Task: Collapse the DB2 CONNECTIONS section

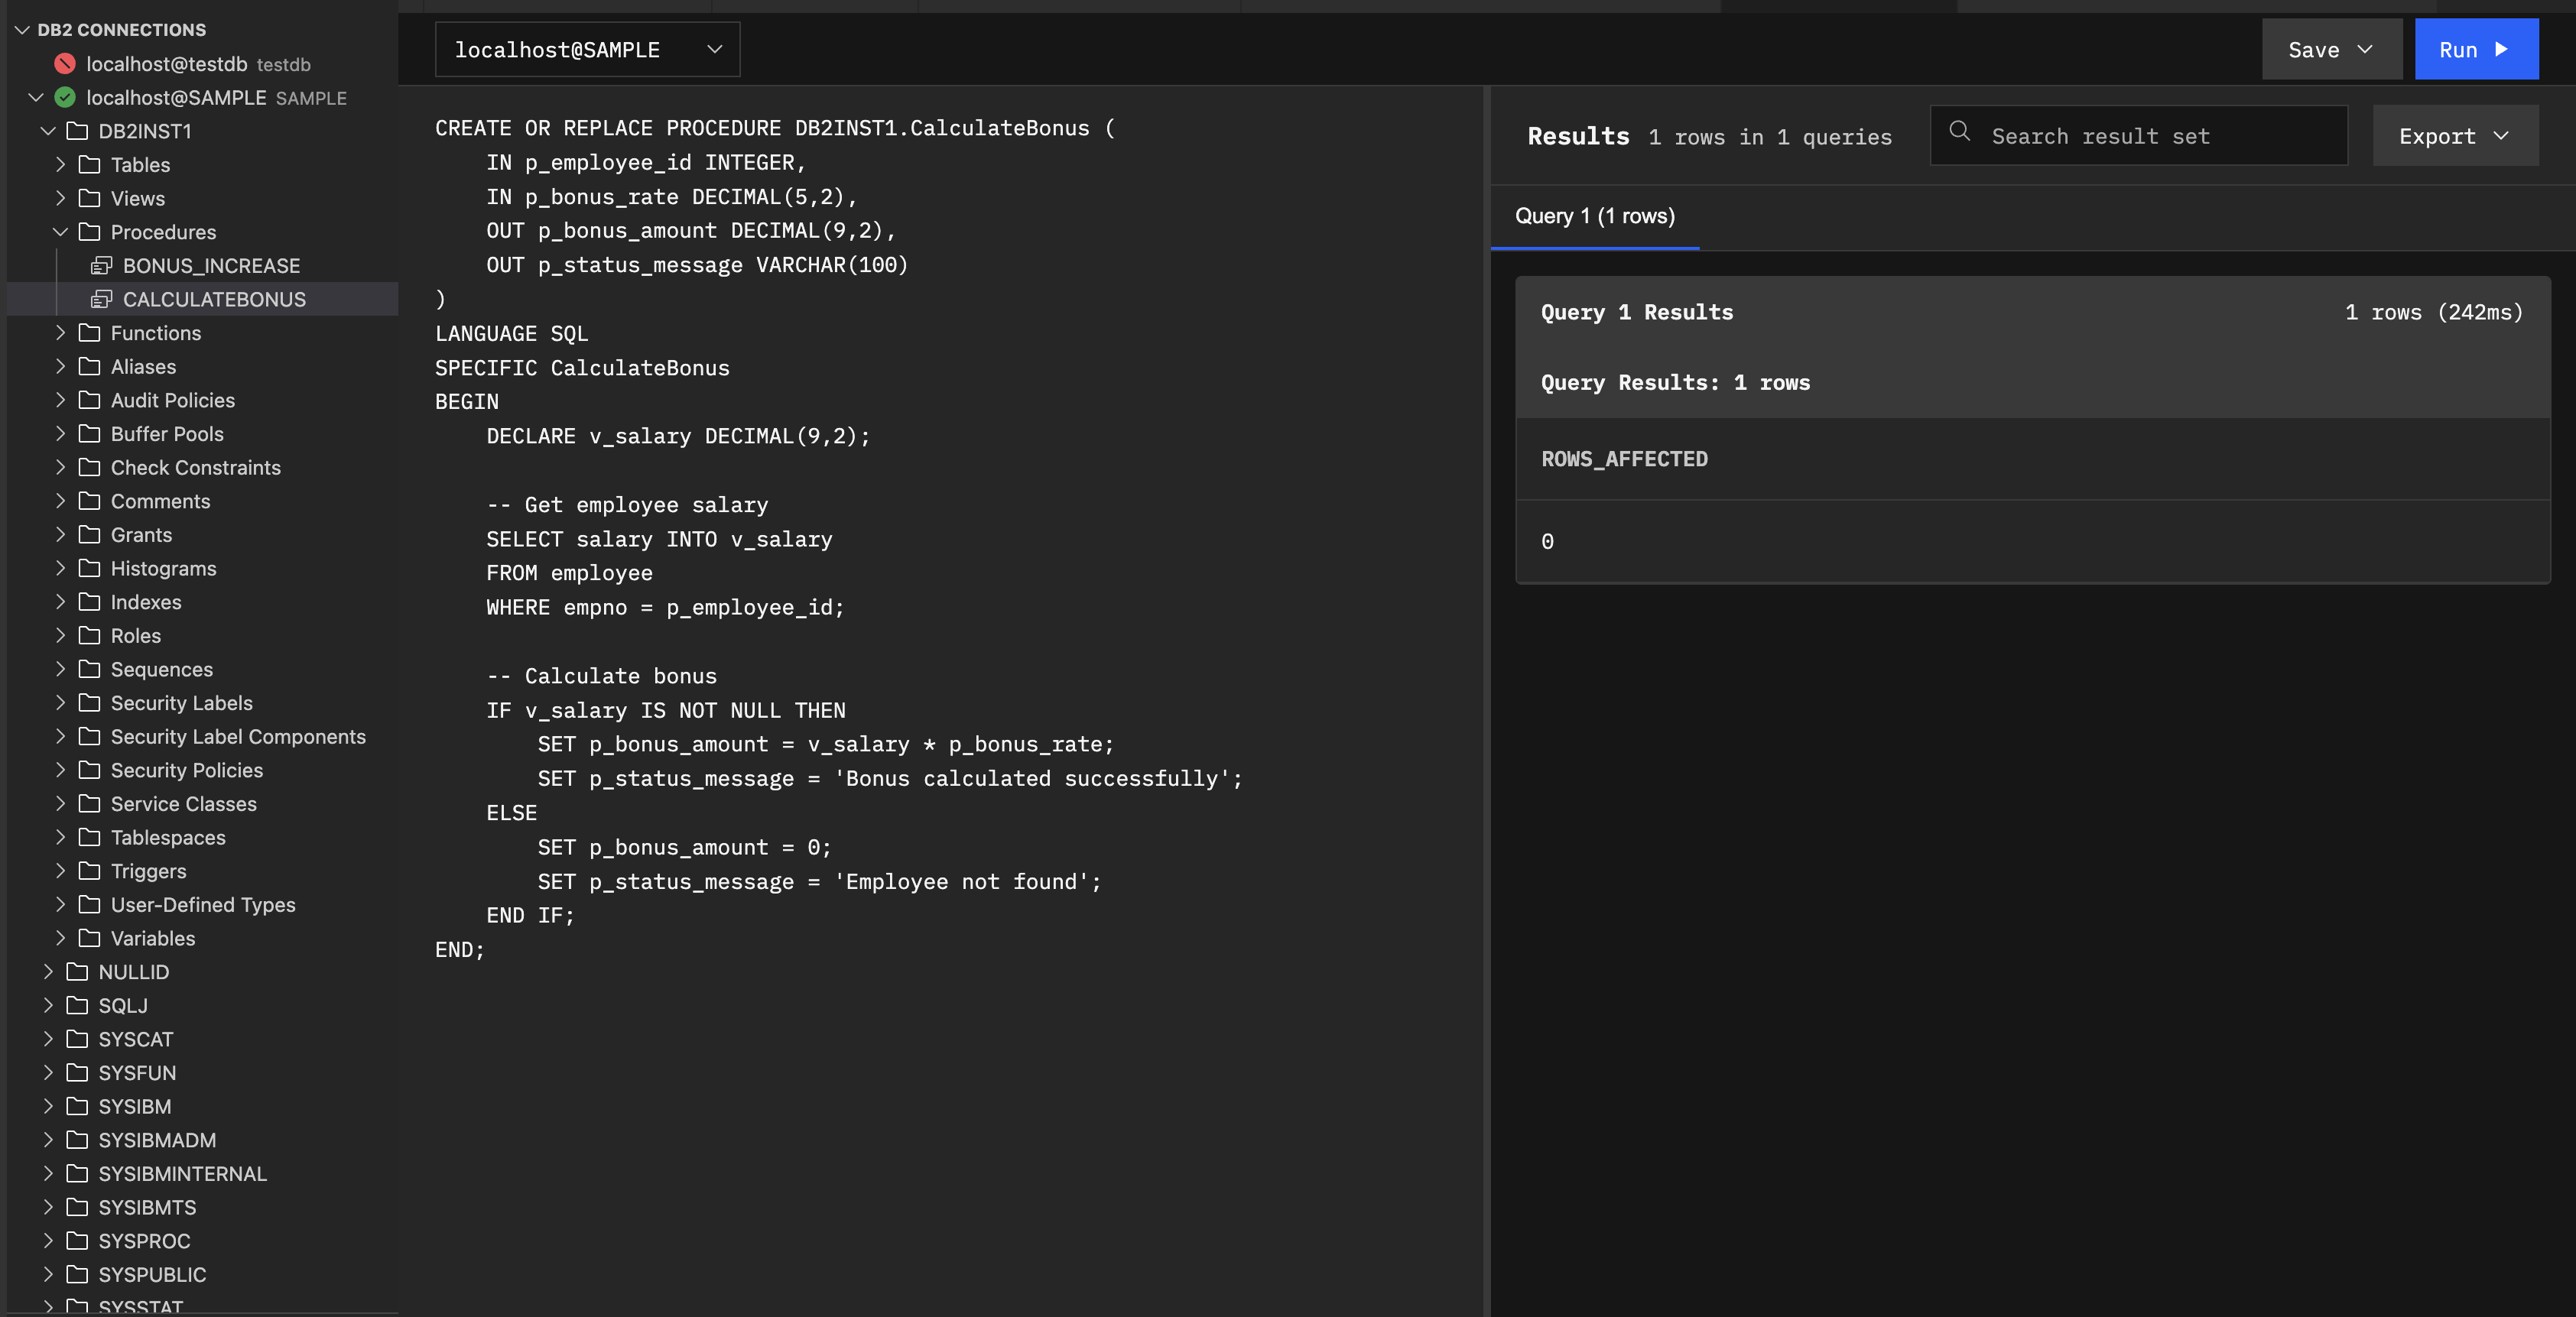Action: pyautogui.click(x=22, y=30)
